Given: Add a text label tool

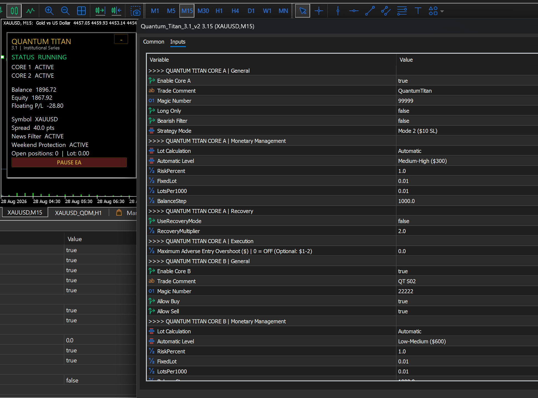Looking at the screenshot, I should (418, 11).
